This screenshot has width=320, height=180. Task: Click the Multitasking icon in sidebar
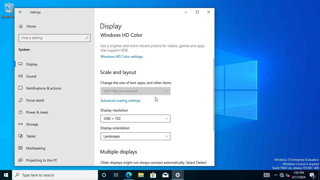pos(20,148)
